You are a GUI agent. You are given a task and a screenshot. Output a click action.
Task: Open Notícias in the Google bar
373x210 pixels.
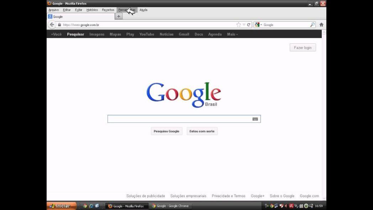[x=167, y=34]
